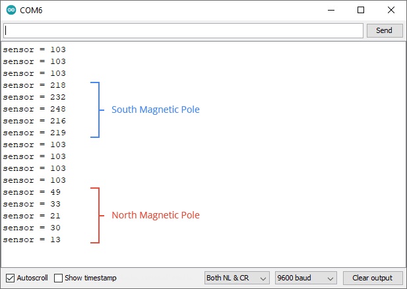The width and height of the screenshot is (407, 289).
Task: Open the Both NL & CR line ending dropdown
Action: point(236,278)
